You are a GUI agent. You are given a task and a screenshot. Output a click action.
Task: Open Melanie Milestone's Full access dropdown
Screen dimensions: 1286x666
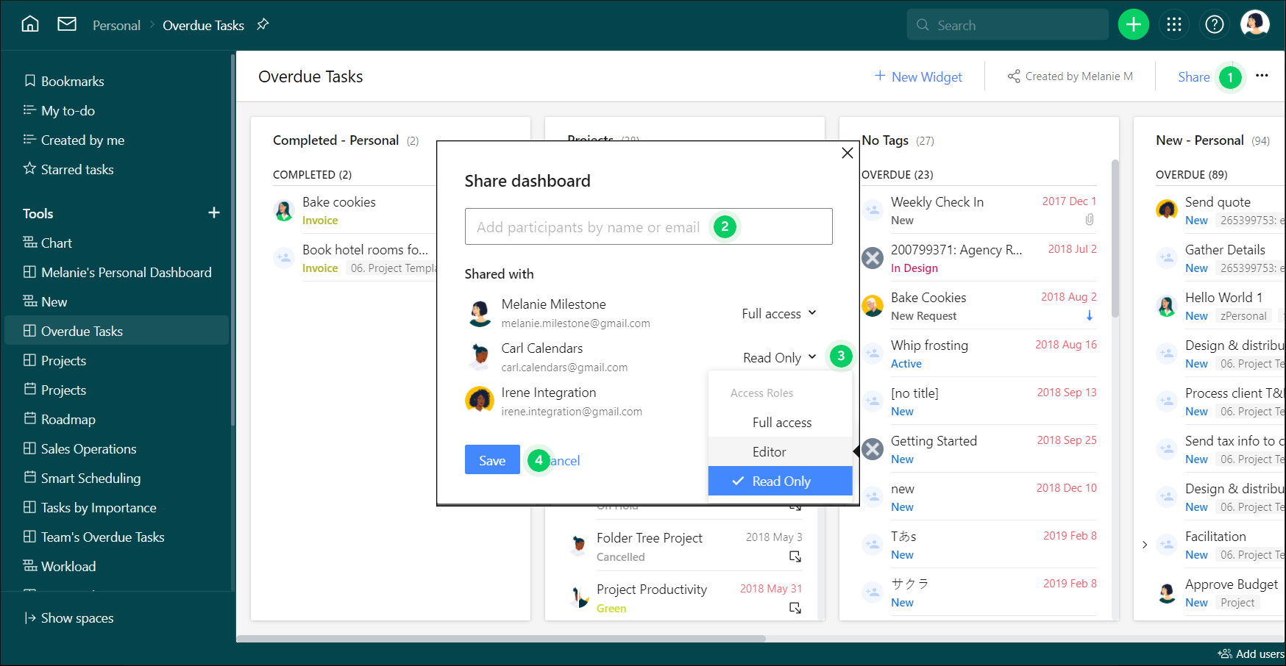[x=778, y=314]
